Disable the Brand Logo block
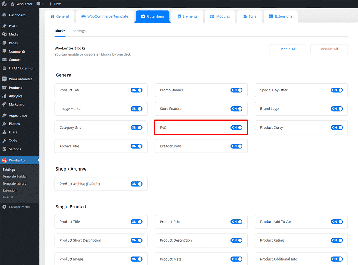This screenshot has width=358, height=265. 337,109
